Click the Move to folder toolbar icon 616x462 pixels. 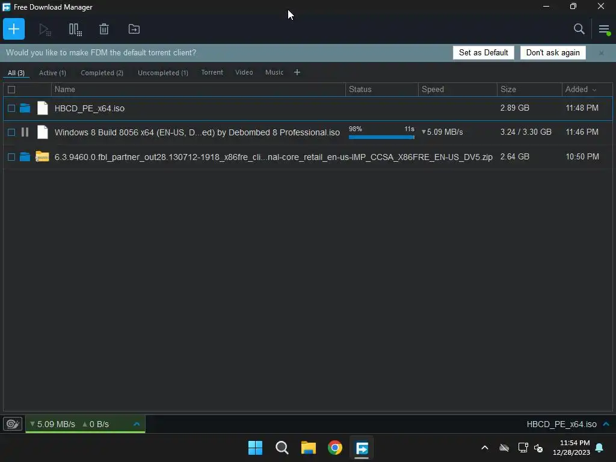coord(134,29)
